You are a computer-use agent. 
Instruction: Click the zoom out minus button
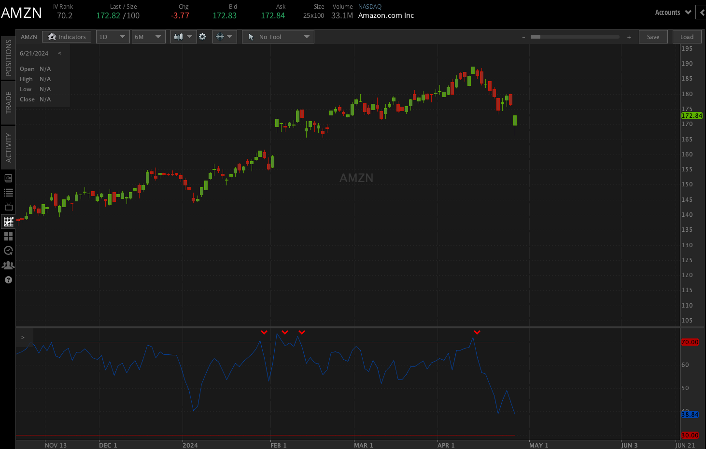[523, 37]
